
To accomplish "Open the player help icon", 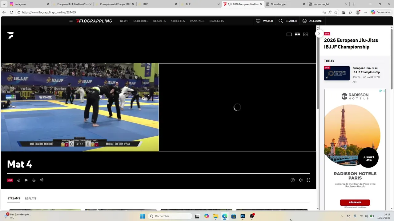I will [293, 180].
